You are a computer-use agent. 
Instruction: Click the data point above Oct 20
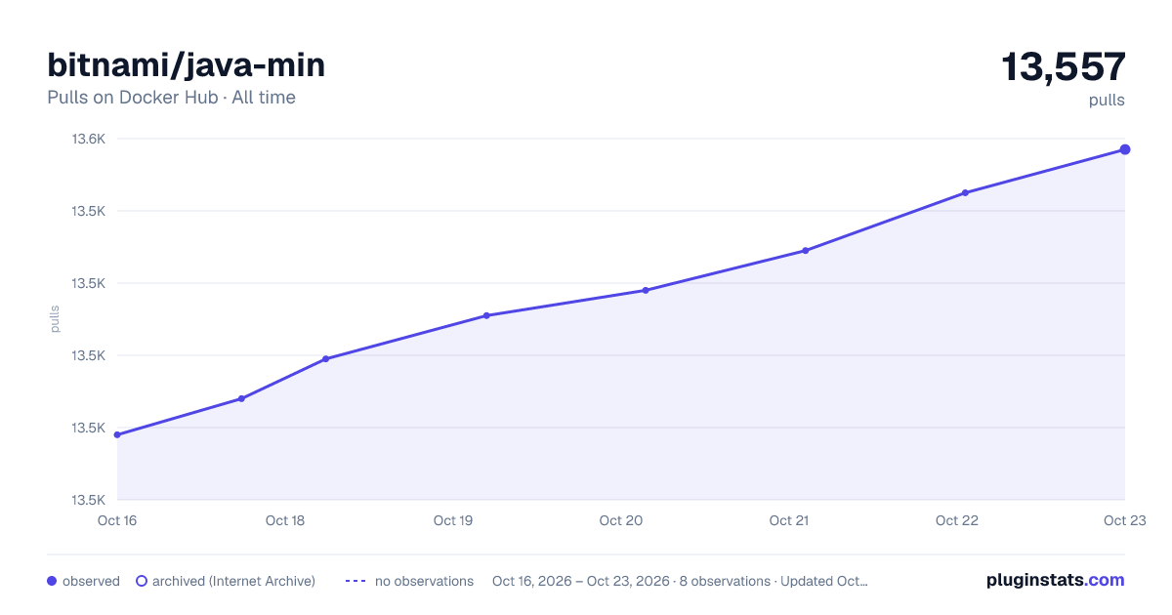(646, 290)
